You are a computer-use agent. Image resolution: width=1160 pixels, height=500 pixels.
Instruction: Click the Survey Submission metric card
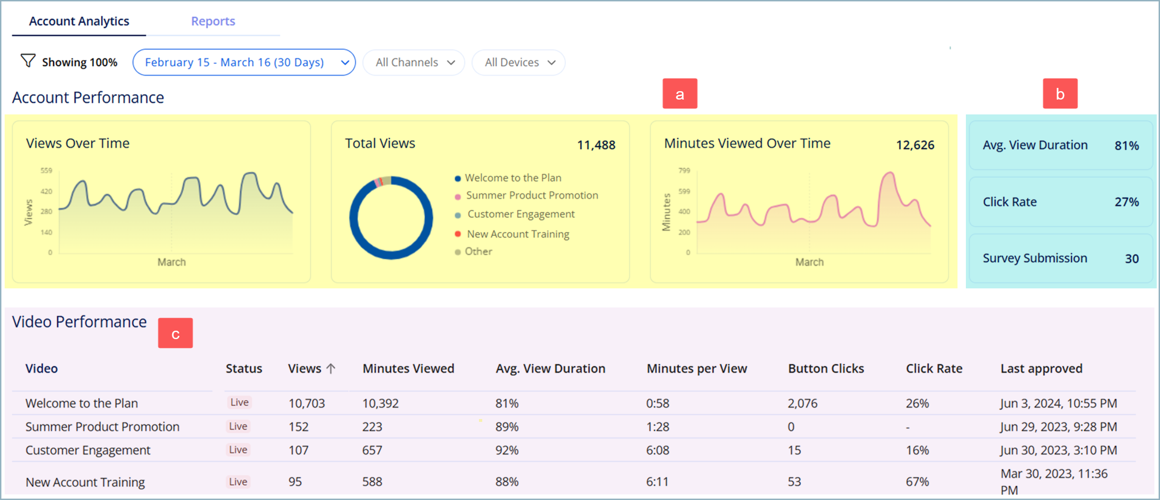pyautogui.click(x=1060, y=259)
